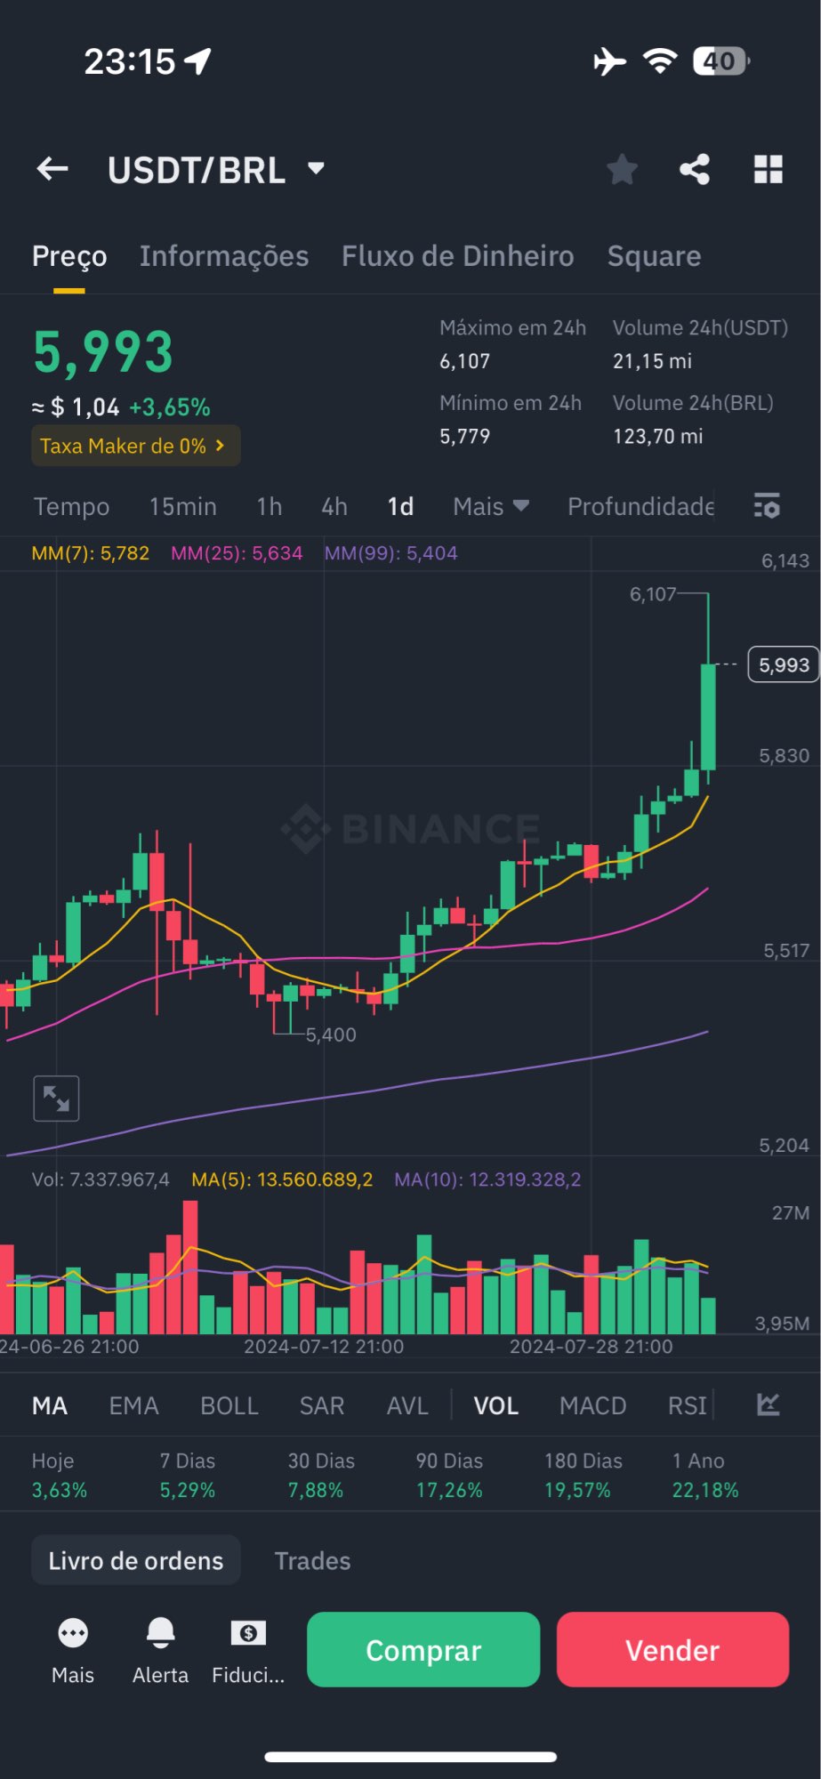
Task: Select the 1h chart interval
Action: (270, 507)
